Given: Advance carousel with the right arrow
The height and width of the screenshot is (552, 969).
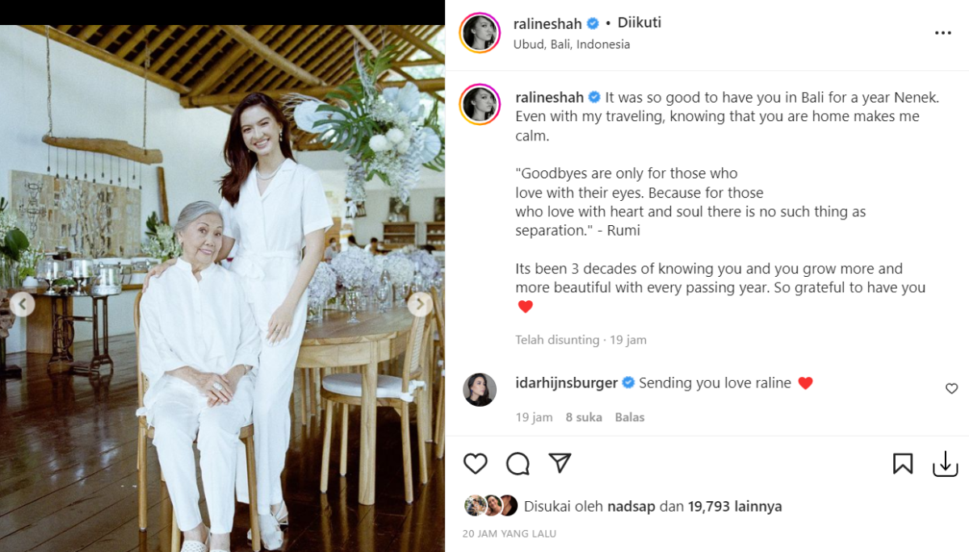Looking at the screenshot, I should pos(419,304).
